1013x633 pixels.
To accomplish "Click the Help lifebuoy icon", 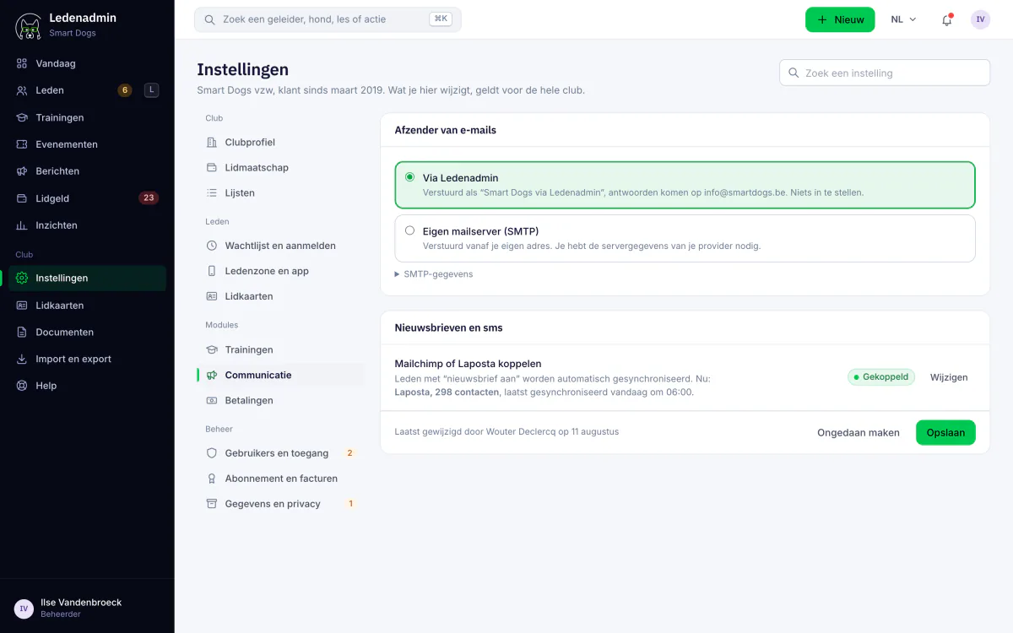I will (x=22, y=386).
